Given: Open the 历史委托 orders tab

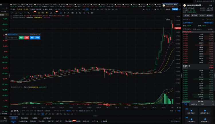Looking at the screenshot, I should pyautogui.click(x=41, y=121).
